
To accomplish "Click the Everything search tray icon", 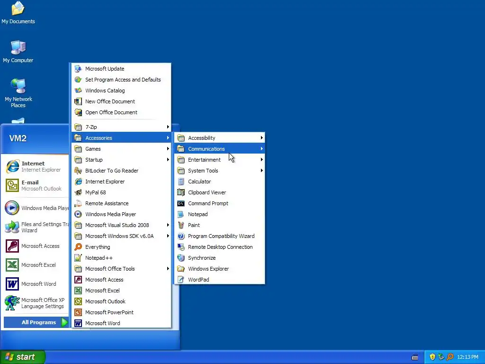I will point(450,357).
